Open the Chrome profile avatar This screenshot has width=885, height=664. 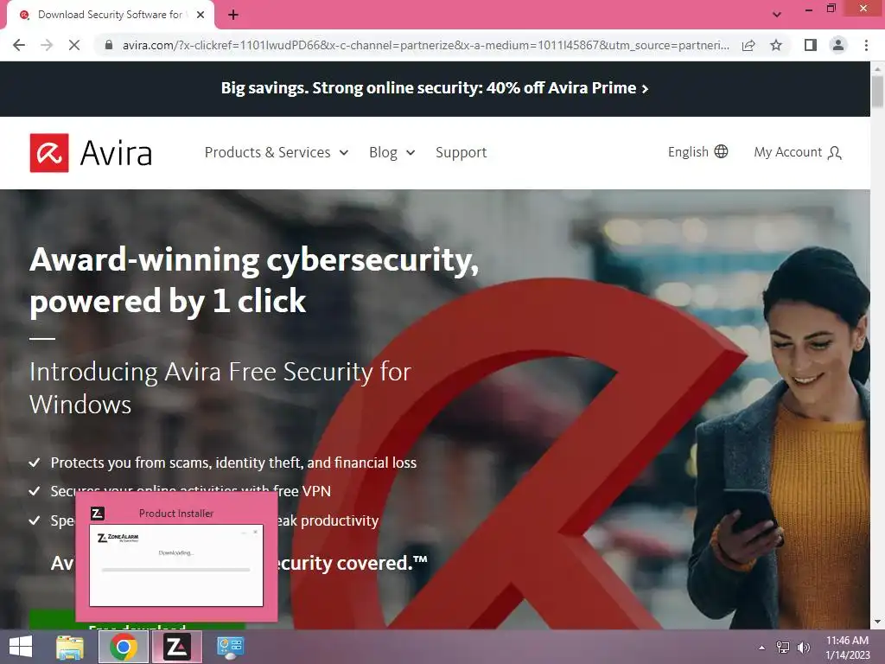[838, 45]
